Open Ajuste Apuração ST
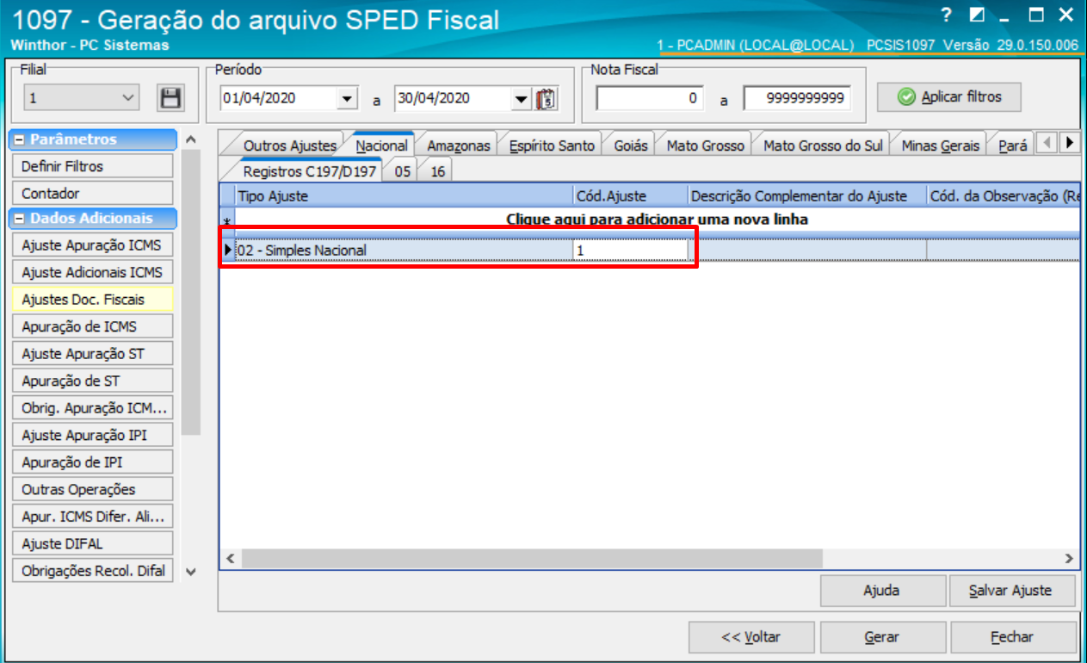Screen dimensions: 1087x663 (x=93, y=354)
